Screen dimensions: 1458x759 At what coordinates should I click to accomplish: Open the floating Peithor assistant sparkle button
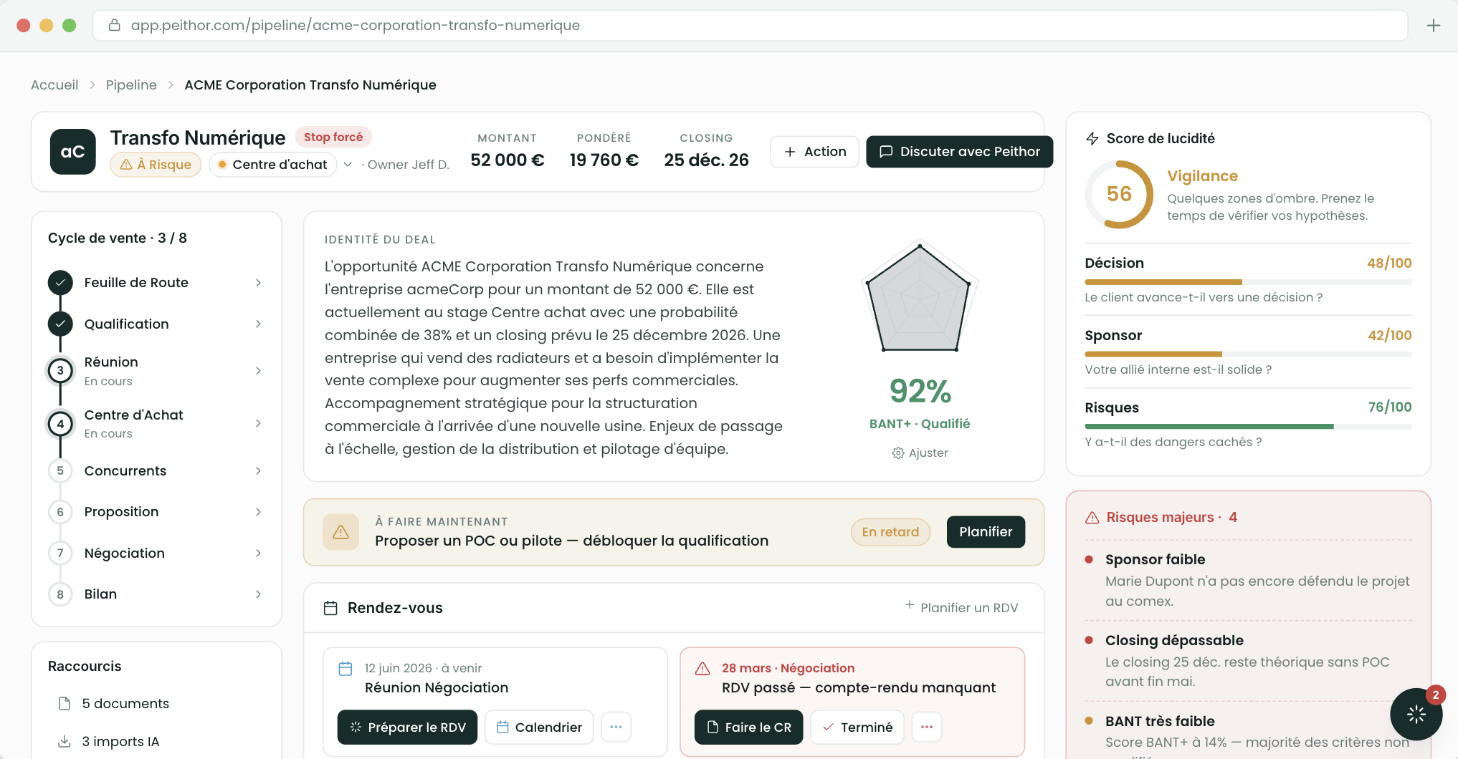[1416, 714]
